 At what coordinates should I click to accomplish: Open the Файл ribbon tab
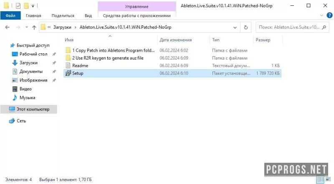coord(10,15)
